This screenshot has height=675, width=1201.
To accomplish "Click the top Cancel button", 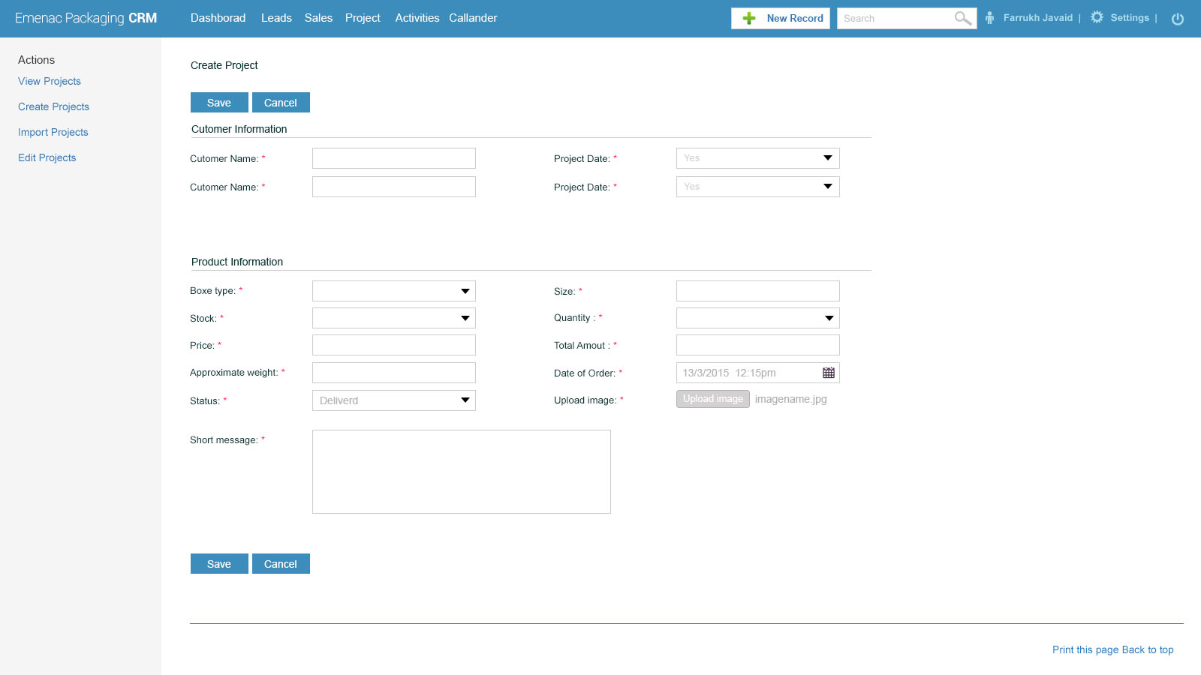I will tap(281, 103).
